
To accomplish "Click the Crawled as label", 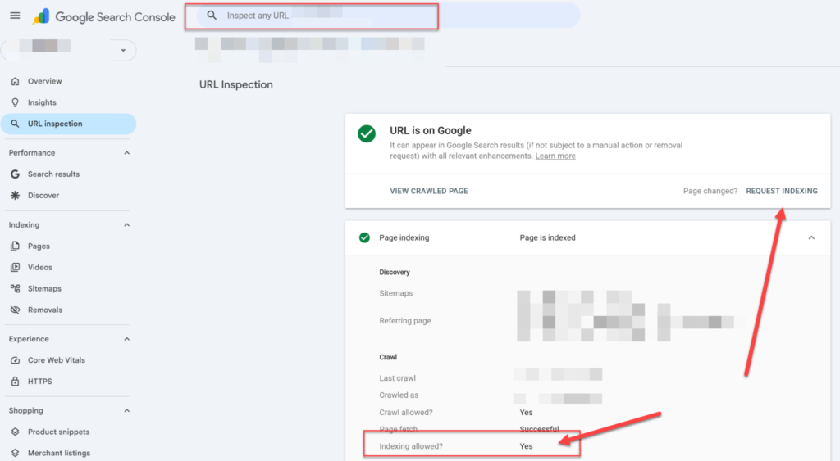I will coord(399,395).
